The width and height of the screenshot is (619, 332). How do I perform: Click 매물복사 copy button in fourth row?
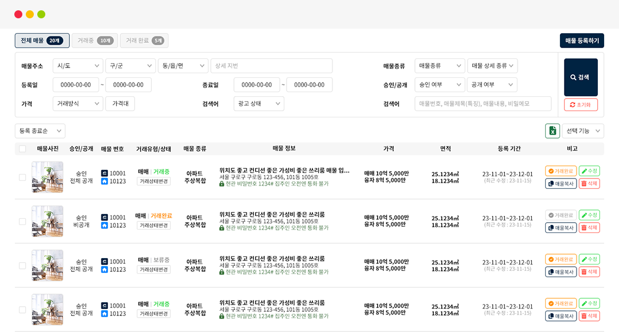tap(561, 316)
